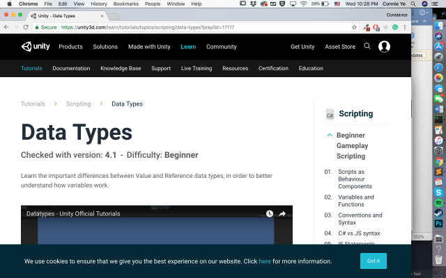Open C# vs JS syntax tutorial
This screenshot has width=446, height=278.
pyautogui.click(x=359, y=234)
